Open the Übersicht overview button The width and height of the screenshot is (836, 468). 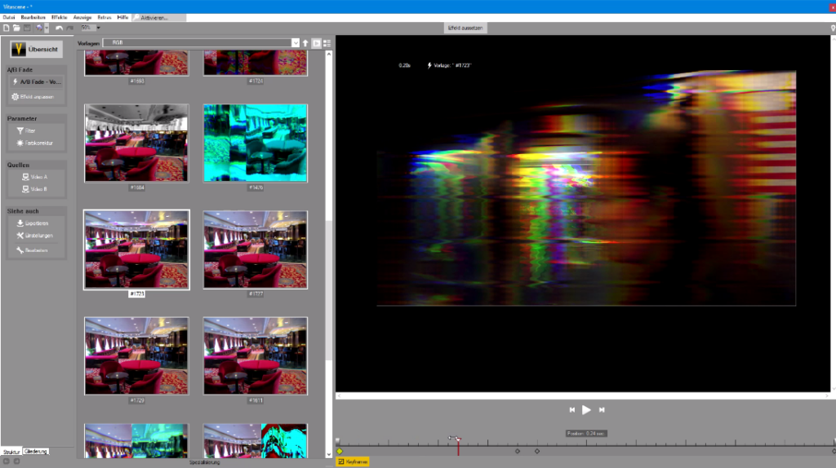pyautogui.click(x=36, y=49)
